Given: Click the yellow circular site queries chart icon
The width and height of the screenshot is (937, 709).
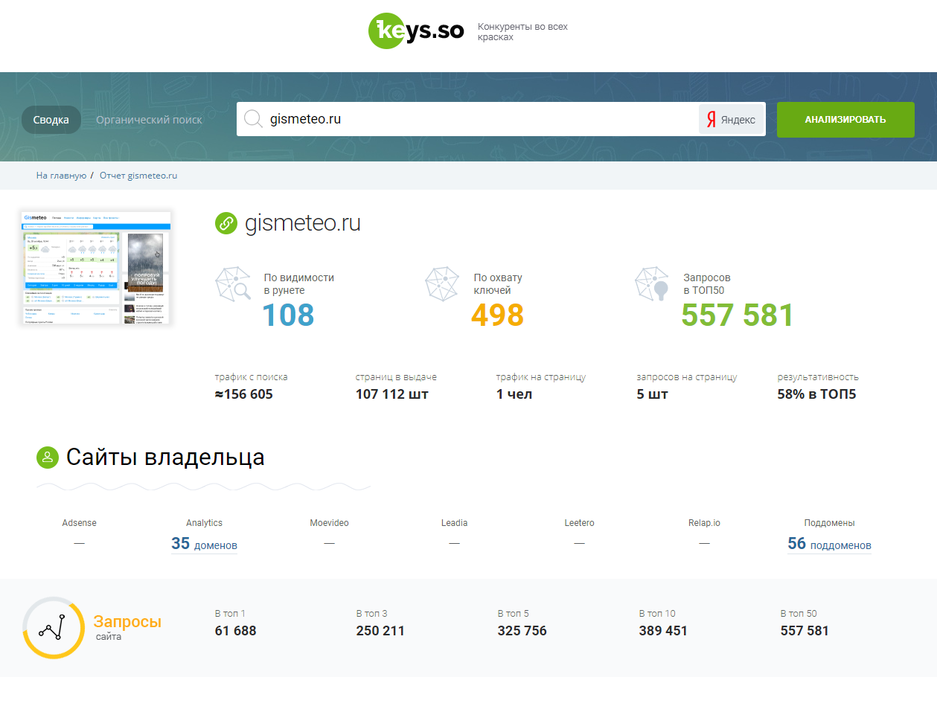Looking at the screenshot, I should click(x=54, y=628).
